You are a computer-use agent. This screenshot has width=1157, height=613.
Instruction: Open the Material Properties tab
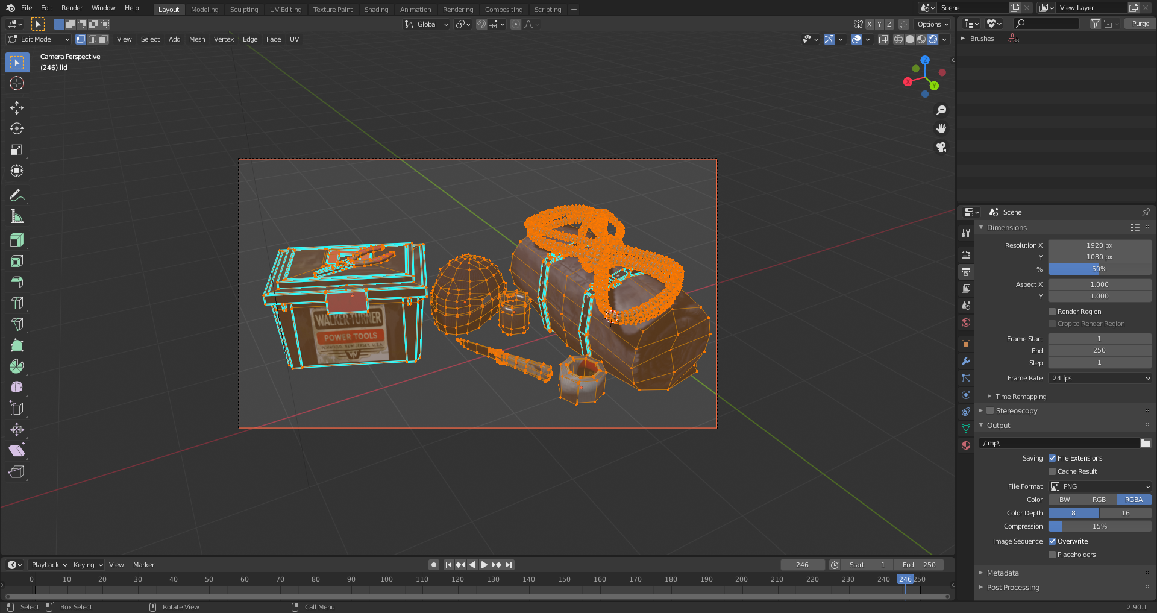coord(965,445)
